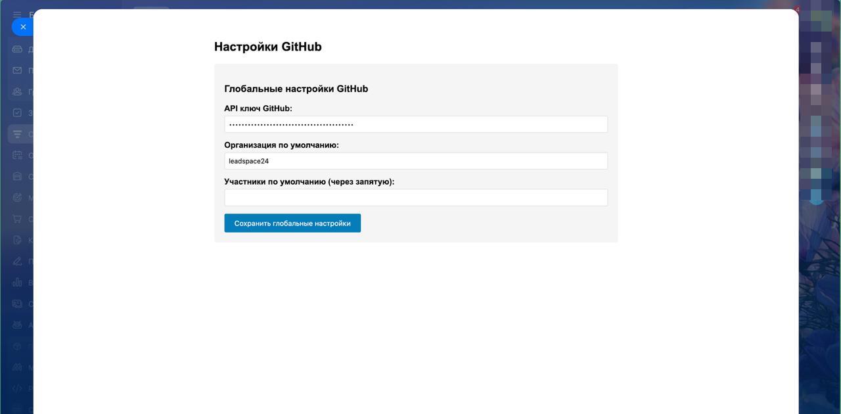
Task: Close the GitHub settings panel with the blue X
Action: click(23, 27)
